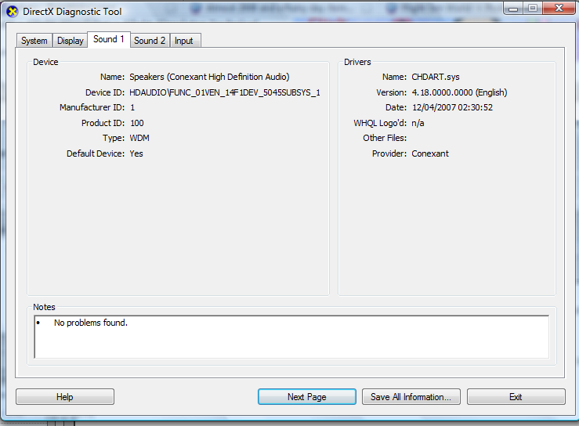
Task: Minimize the DirectX Diagnostic Tool window
Action: [512, 9]
